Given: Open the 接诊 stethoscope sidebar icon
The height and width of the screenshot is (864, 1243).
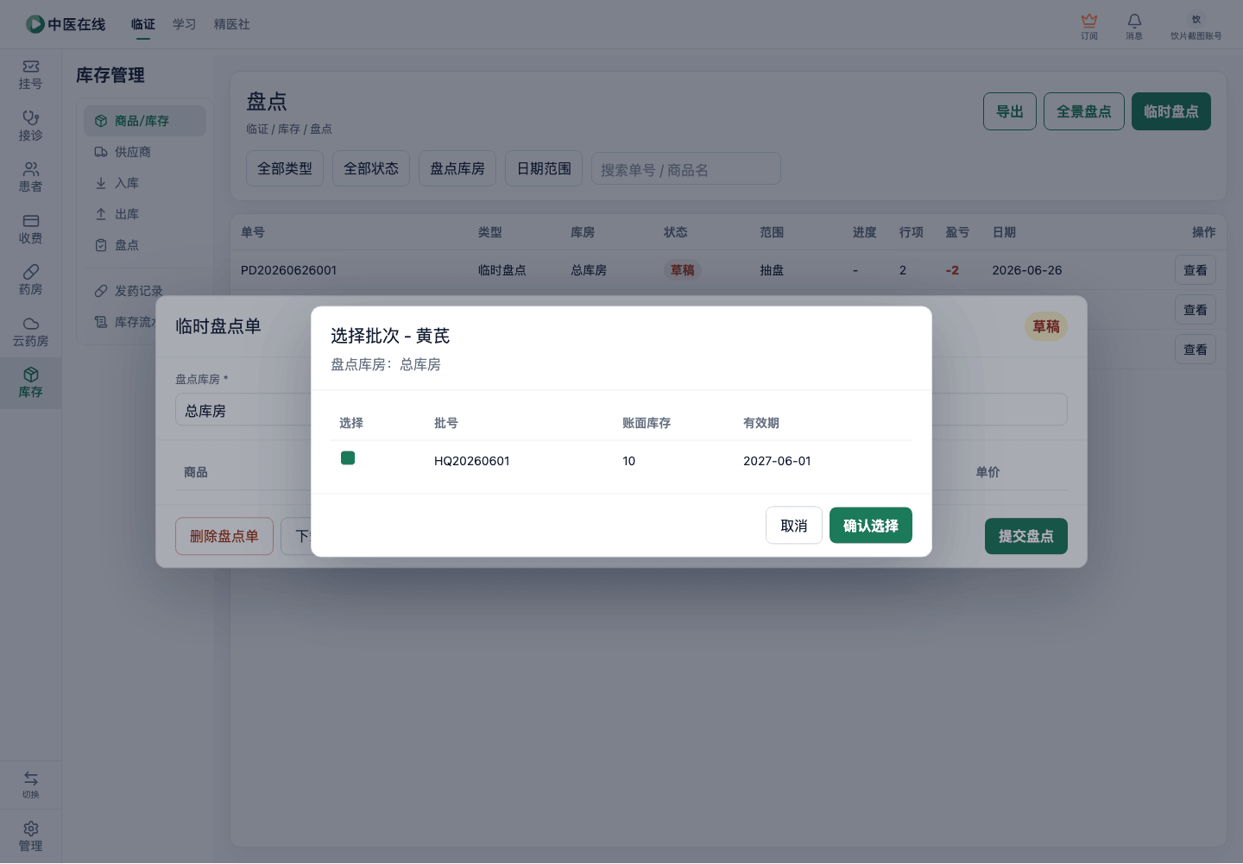Looking at the screenshot, I should click(31, 117).
